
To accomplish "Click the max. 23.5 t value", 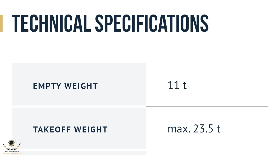I will coord(194,129).
